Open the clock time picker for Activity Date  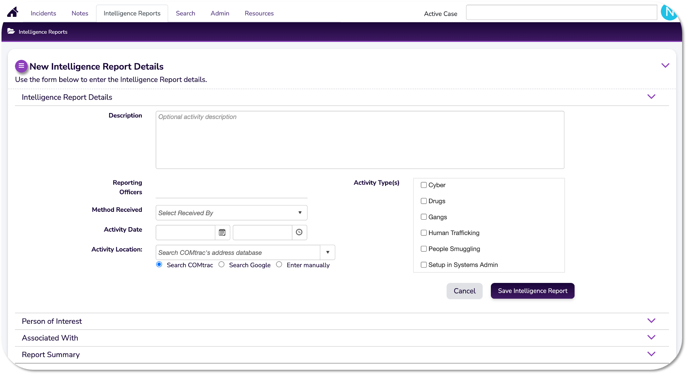[x=299, y=232]
